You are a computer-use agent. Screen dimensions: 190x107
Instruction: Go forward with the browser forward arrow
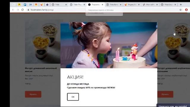[18, 10]
